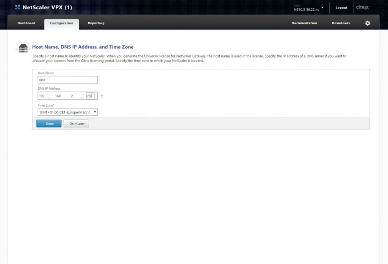This screenshot has width=388, height=264.
Task: Click the GMT+01:00 Europe/Madrid value
Action: pyautogui.click(x=64, y=112)
